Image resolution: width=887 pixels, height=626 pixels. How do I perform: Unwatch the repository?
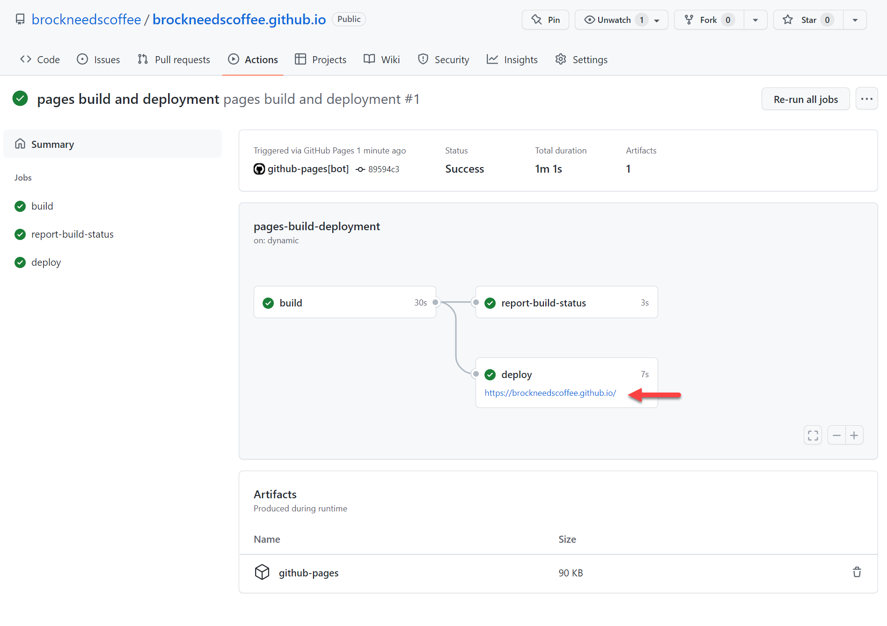[621, 20]
